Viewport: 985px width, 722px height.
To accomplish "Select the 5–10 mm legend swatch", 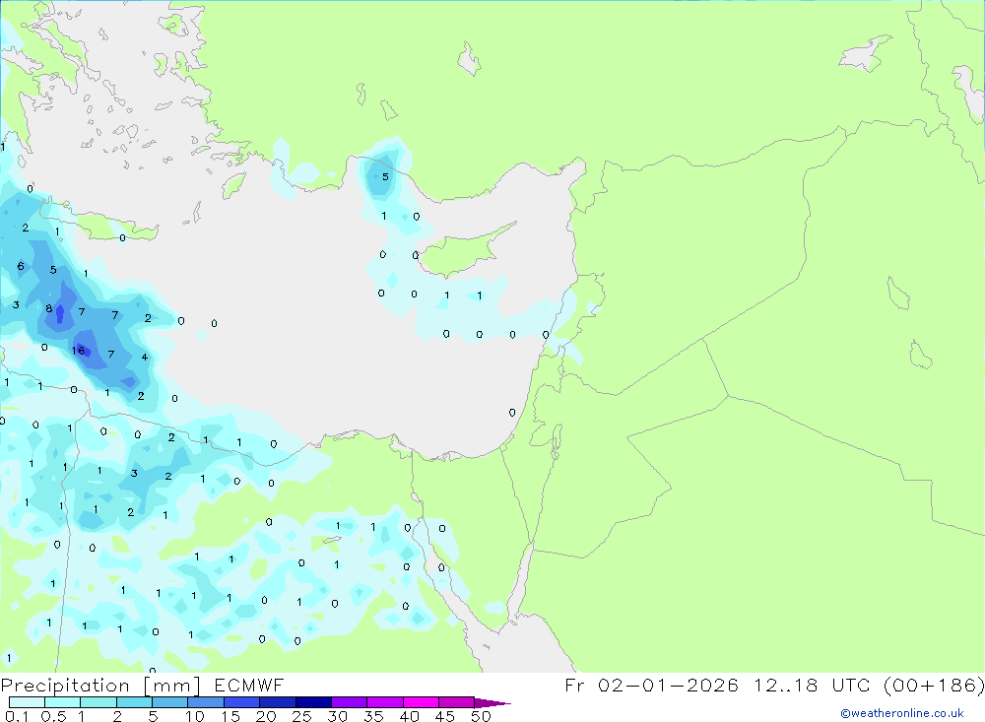I will click(170, 702).
